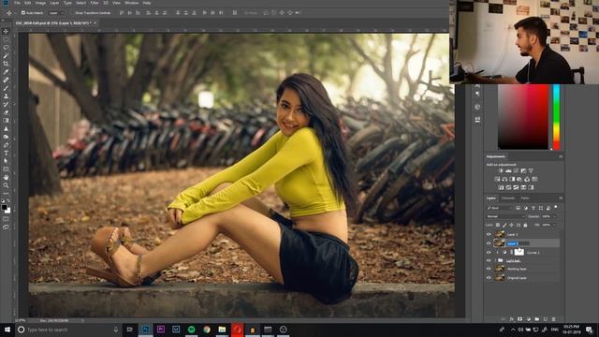The width and height of the screenshot is (599, 337).
Task: Open the Filter menu
Action: pos(95,3)
